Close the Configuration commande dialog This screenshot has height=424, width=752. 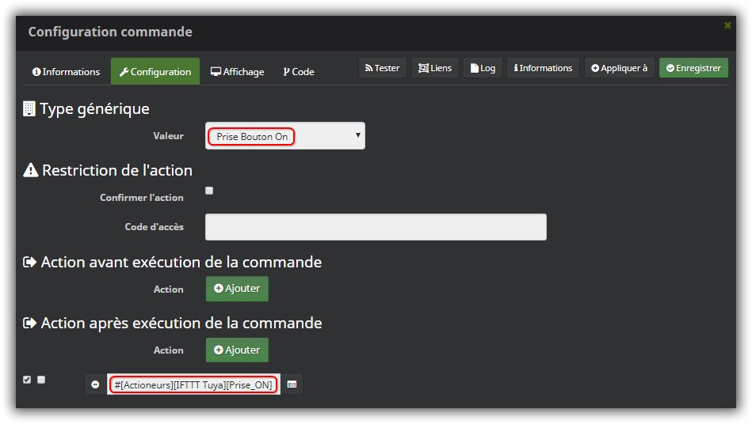[727, 25]
